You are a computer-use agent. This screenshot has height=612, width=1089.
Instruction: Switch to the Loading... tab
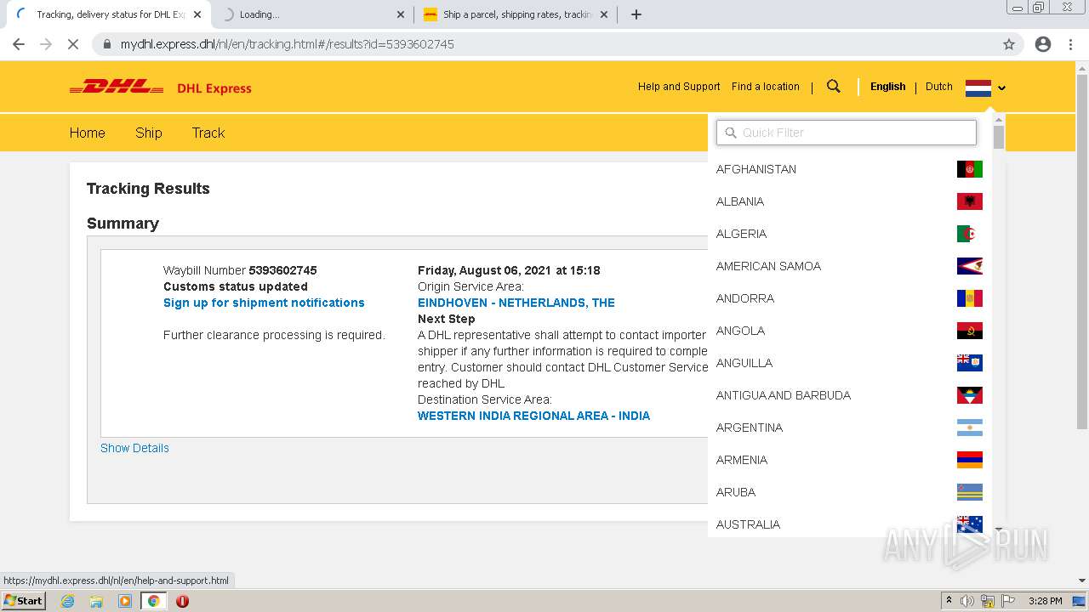311,14
